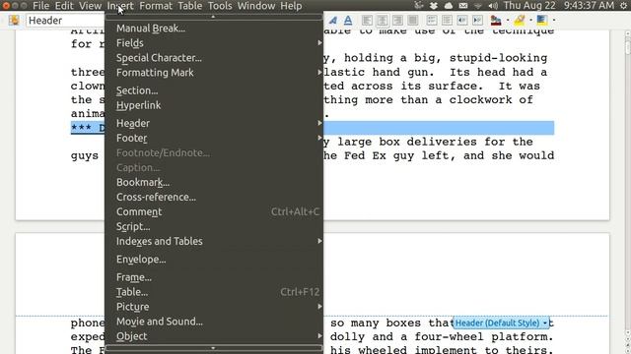The height and width of the screenshot is (354, 631).
Task: Click the menu's top scroll-up arrow
Action: [x=214, y=17]
